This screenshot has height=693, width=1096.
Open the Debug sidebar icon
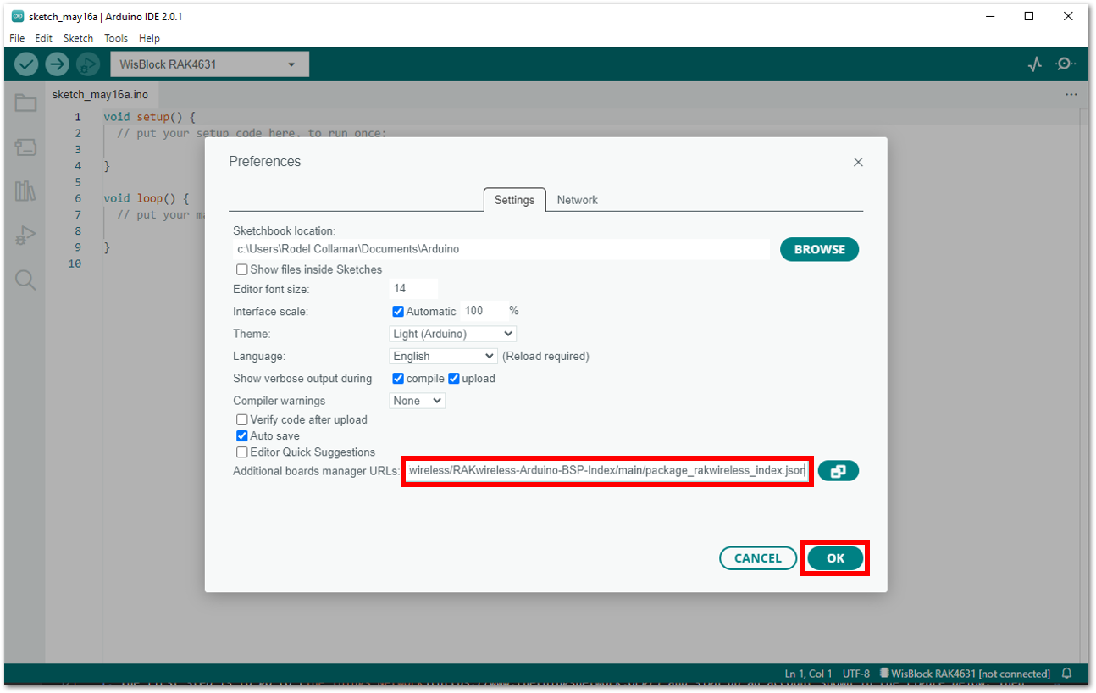click(x=25, y=236)
